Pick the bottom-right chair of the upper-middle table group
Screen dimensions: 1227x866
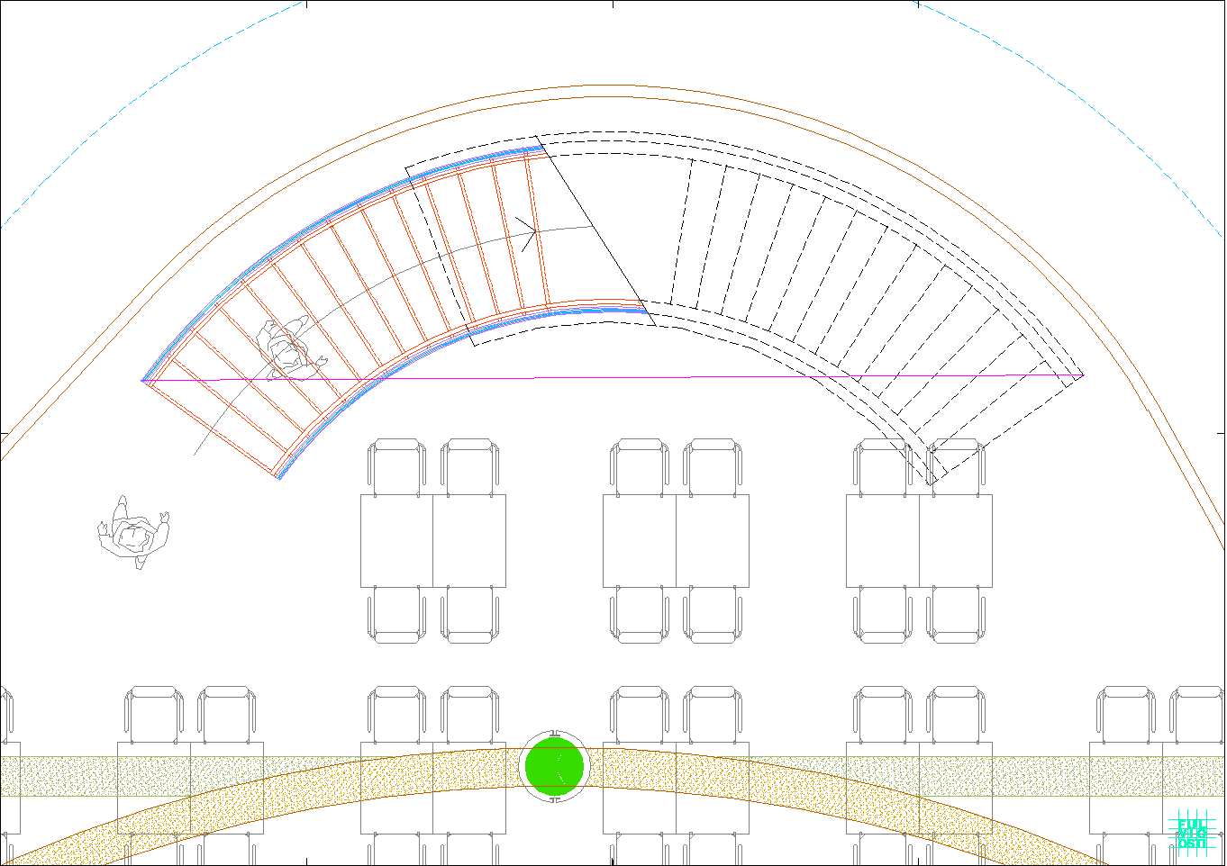point(713,615)
